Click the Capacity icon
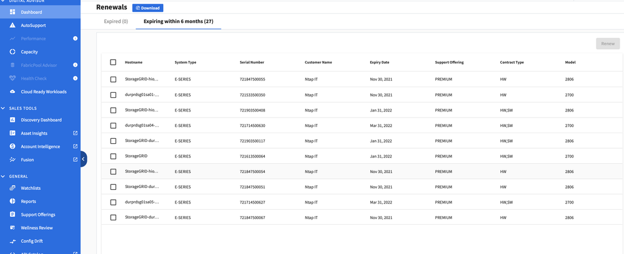 click(12, 52)
